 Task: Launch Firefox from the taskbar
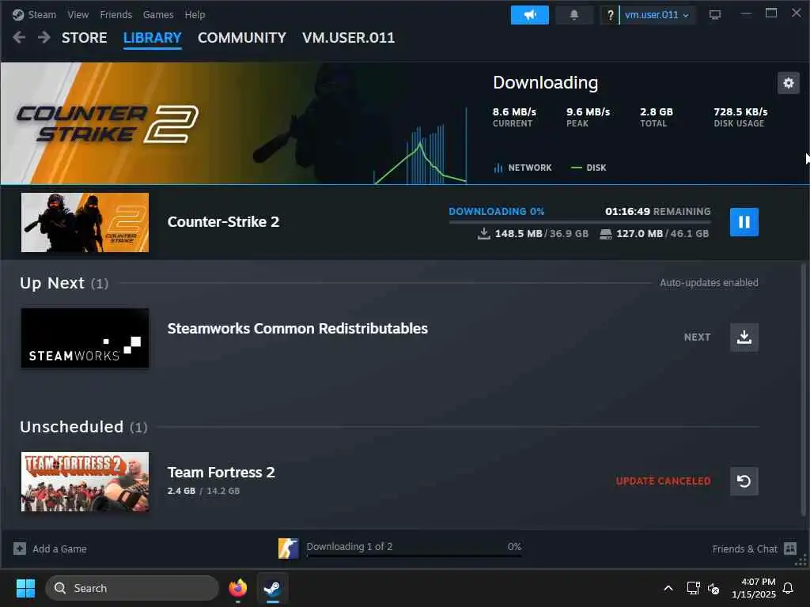(x=237, y=588)
